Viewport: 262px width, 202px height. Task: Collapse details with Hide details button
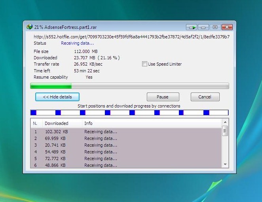click(57, 97)
